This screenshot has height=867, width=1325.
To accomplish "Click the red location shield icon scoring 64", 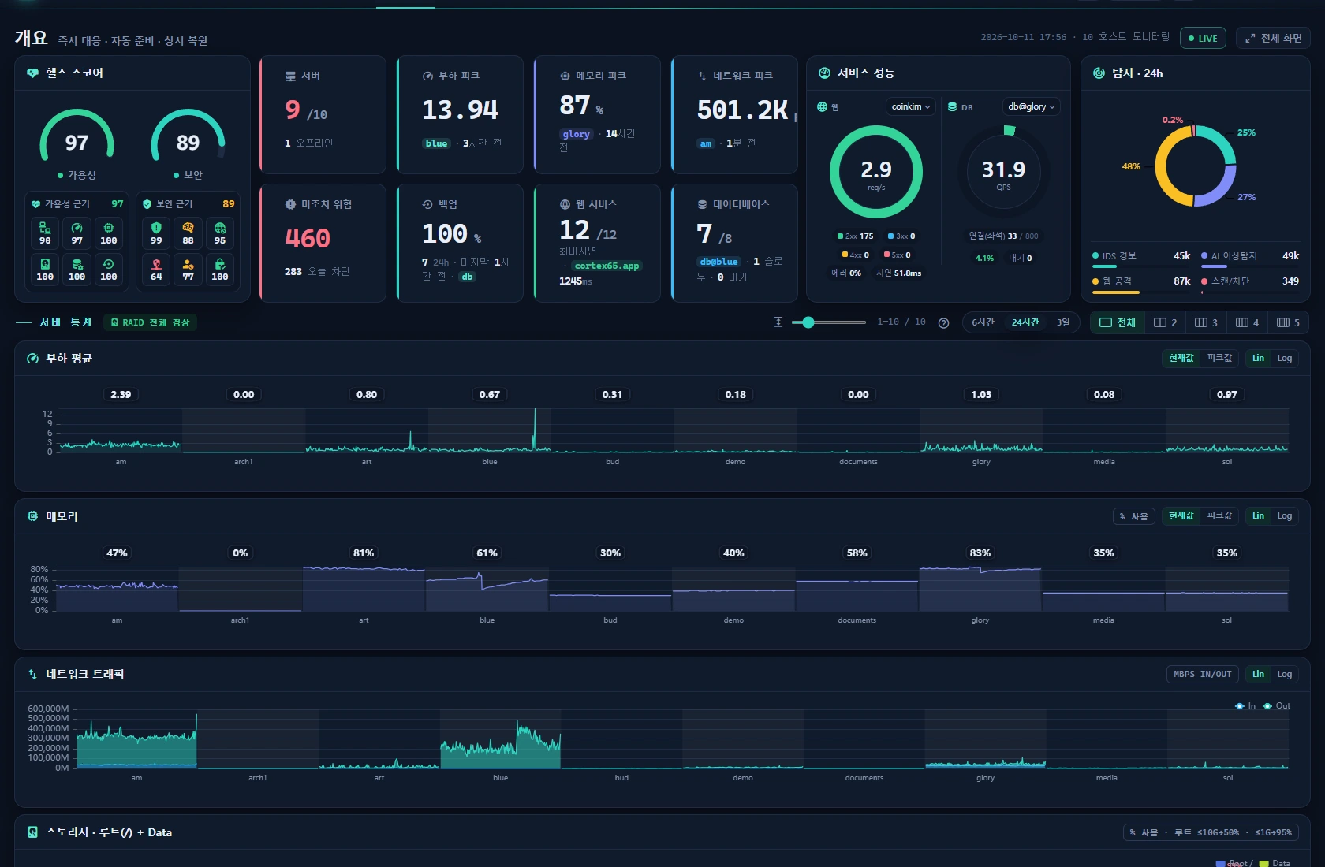I will point(156,264).
